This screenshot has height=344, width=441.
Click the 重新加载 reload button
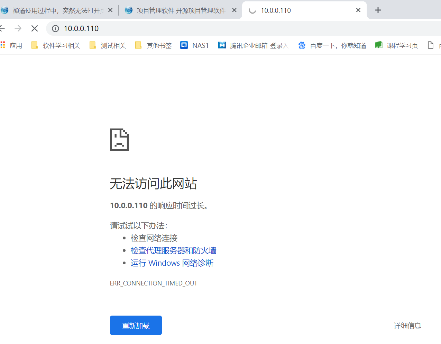pyautogui.click(x=136, y=325)
